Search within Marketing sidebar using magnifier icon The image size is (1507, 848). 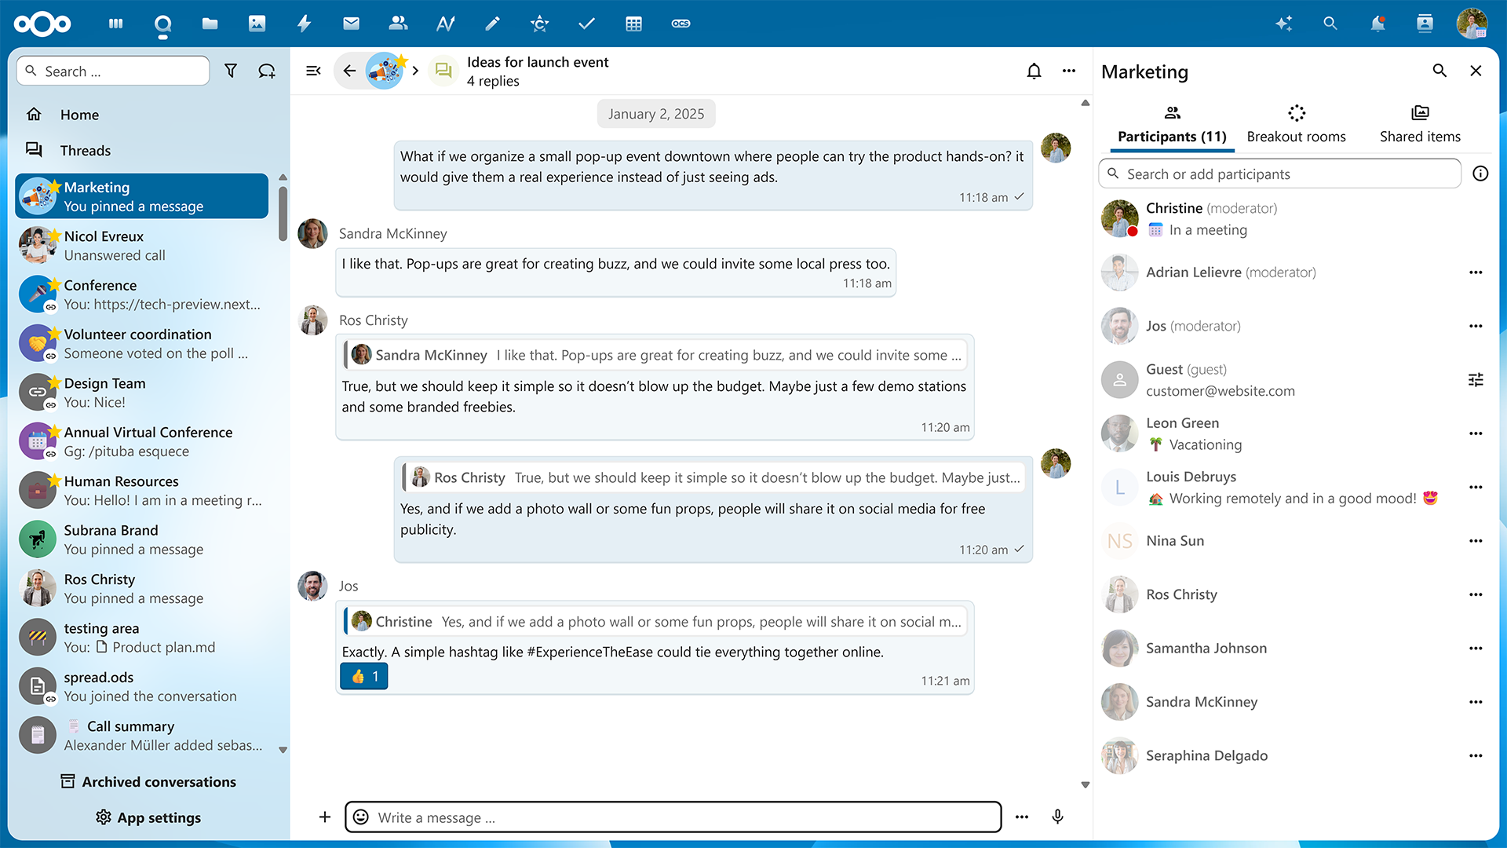(1439, 71)
